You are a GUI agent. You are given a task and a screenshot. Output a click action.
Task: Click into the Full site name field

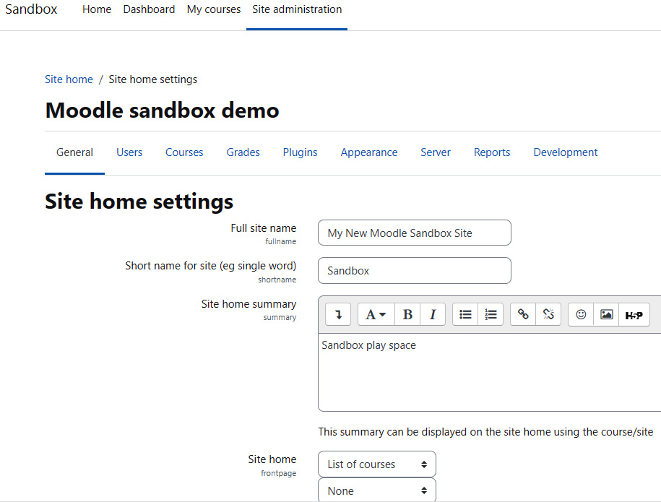point(415,233)
